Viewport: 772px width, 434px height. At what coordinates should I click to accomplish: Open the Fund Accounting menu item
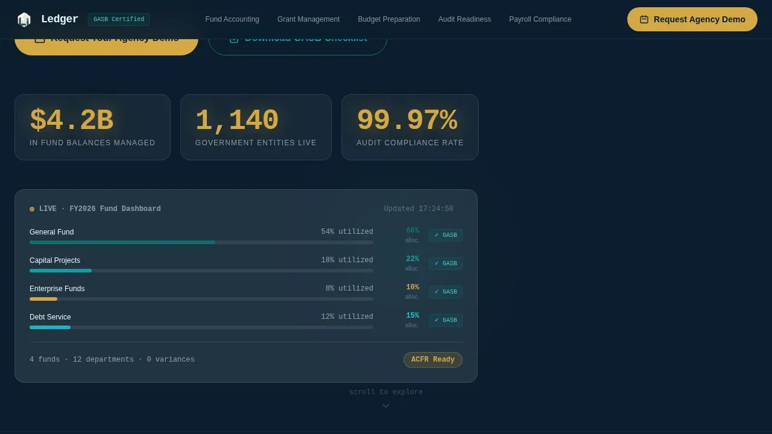tap(232, 19)
